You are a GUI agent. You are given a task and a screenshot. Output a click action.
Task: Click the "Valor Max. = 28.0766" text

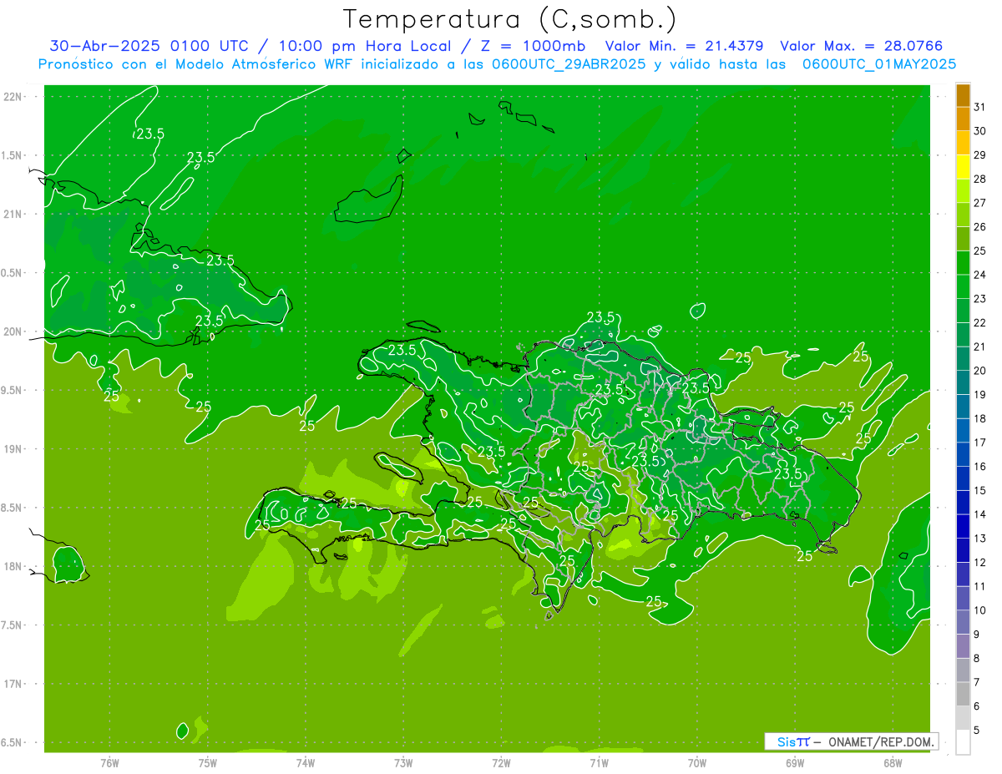click(x=861, y=46)
